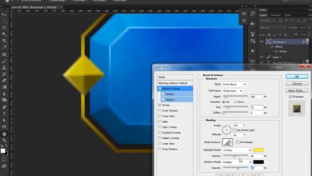Toggle the Stroke effect visibility in Layers
The width and height of the screenshot is (312, 176).
276,51
